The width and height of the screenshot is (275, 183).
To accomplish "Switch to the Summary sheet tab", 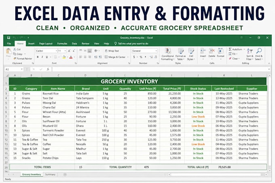I will 50,175.
